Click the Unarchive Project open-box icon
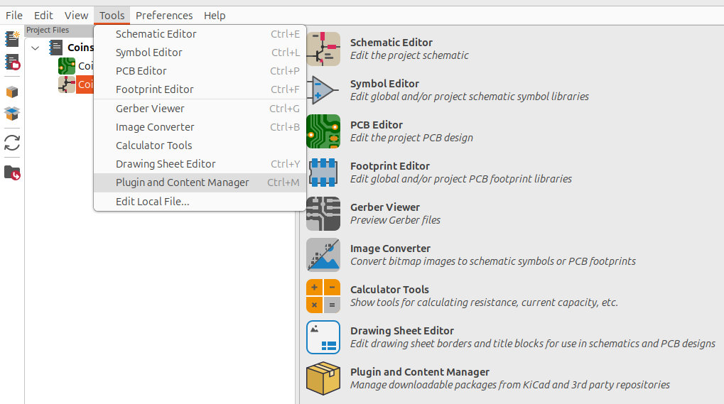Screen dimensions: 724x404 (12, 114)
